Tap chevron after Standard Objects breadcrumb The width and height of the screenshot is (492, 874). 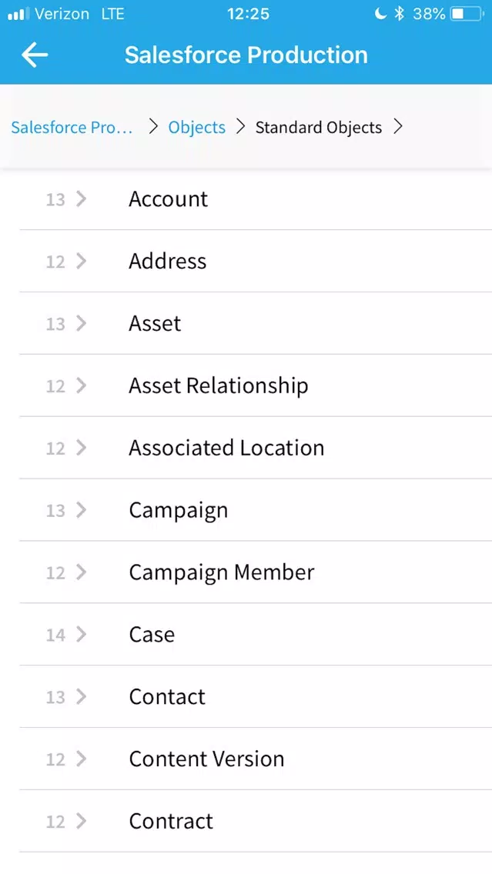coord(398,127)
